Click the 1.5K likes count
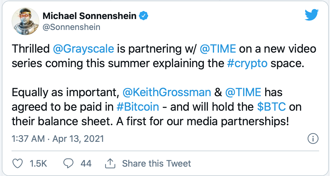Image resolution: width=330 pixels, height=176 pixels. [x=38, y=164]
